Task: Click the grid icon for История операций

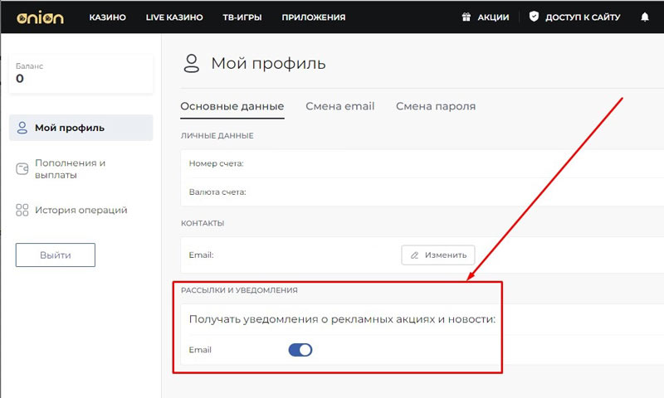Action: [22, 211]
